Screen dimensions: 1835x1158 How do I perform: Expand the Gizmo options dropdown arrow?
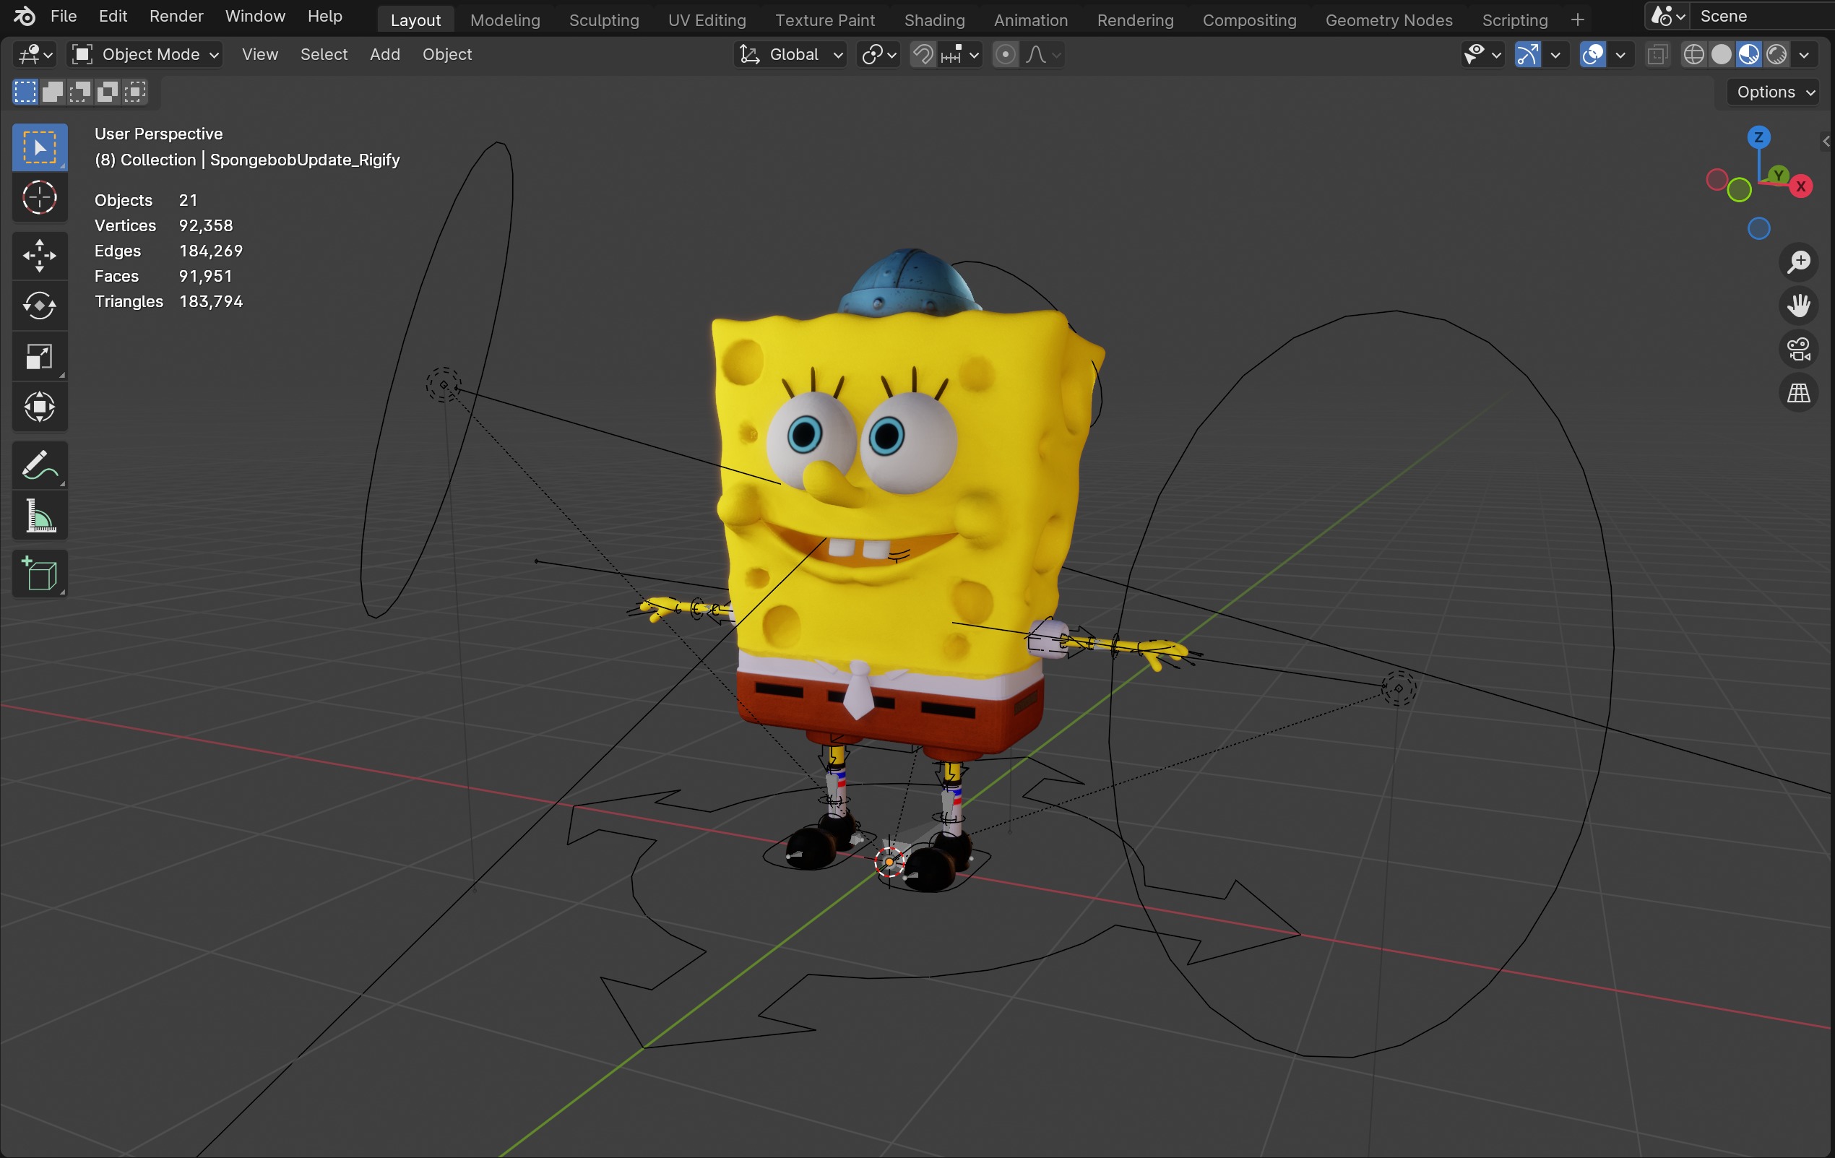1555,54
